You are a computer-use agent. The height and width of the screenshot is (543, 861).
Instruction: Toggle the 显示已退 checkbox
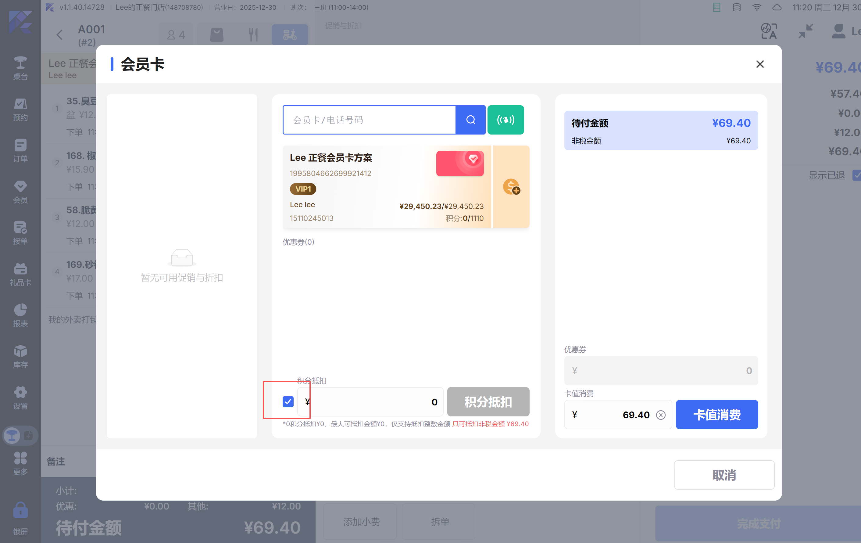(x=856, y=175)
